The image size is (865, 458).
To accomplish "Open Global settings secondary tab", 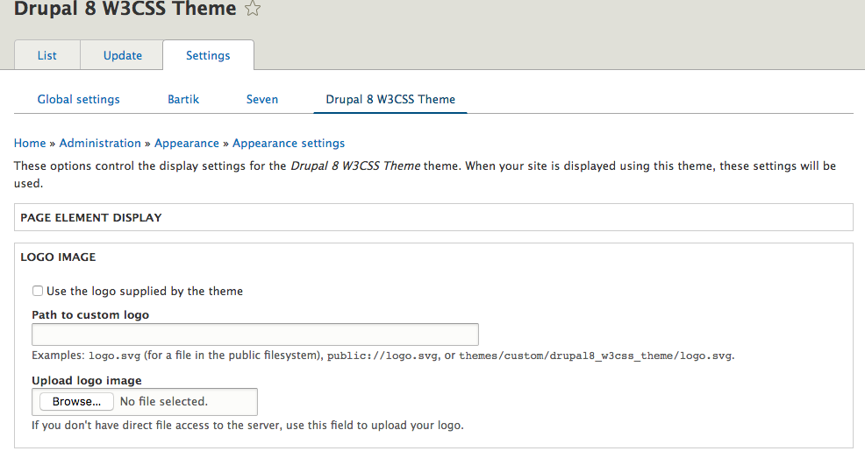I will tap(78, 99).
